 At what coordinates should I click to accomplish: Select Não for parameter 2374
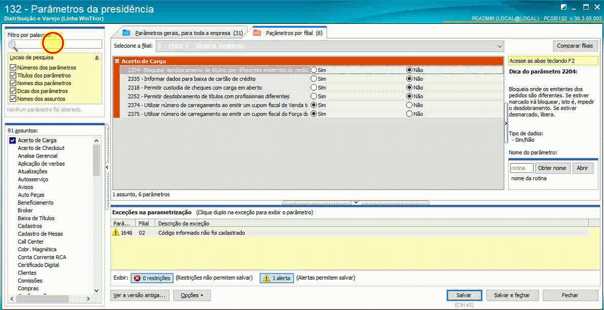click(409, 105)
